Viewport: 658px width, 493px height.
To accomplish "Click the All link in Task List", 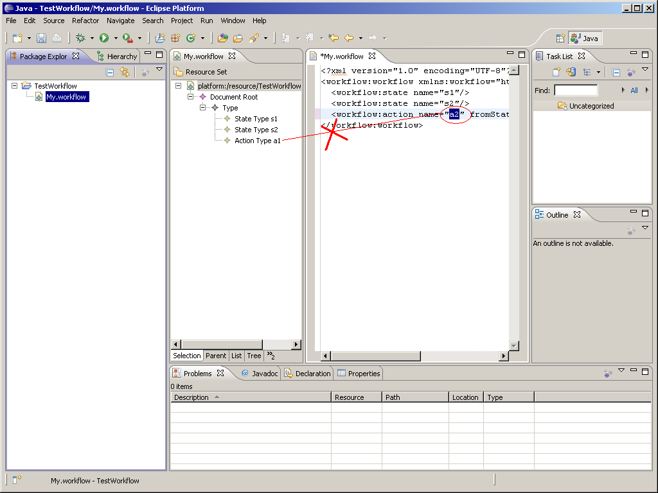I will tap(634, 91).
